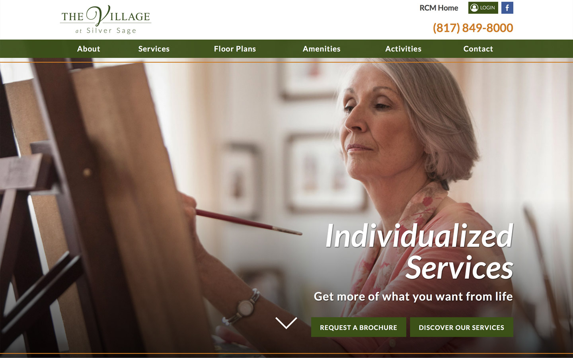
Task: Click the tagline Get more of what you want
Action: coord(413,296)
